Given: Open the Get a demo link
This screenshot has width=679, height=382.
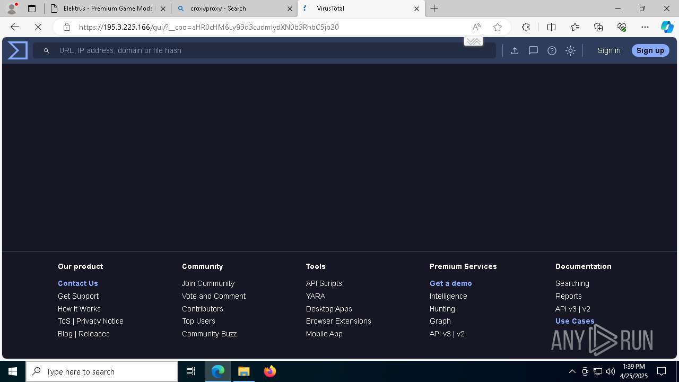Looking at the screenshot, I should [x=450, y=283].
